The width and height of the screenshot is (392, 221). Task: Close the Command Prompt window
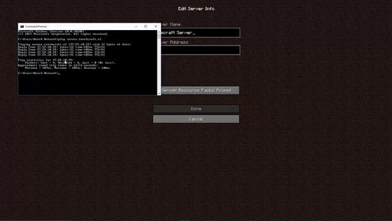(x=156, y=26)
